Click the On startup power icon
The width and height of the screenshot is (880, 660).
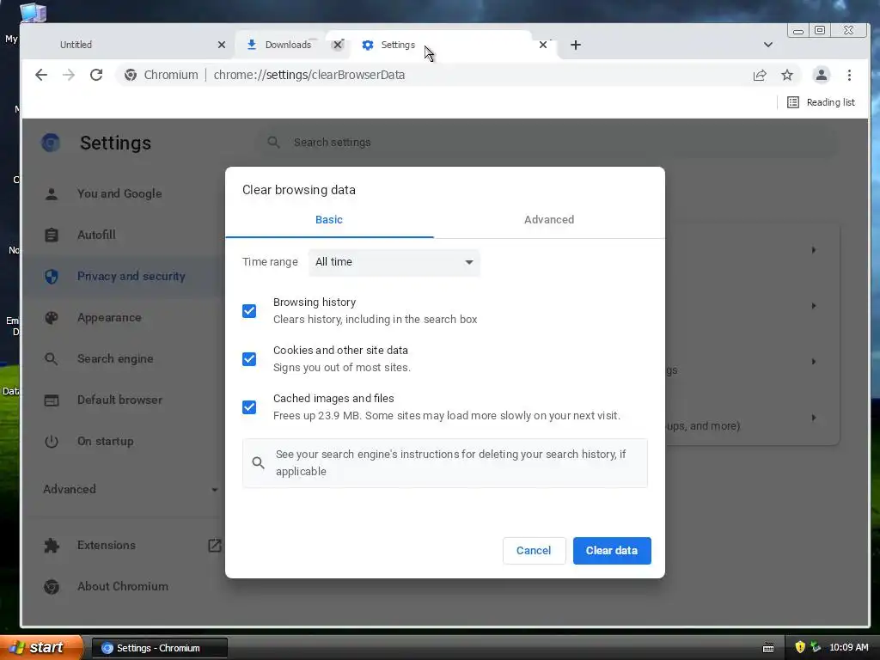(51, 441)
